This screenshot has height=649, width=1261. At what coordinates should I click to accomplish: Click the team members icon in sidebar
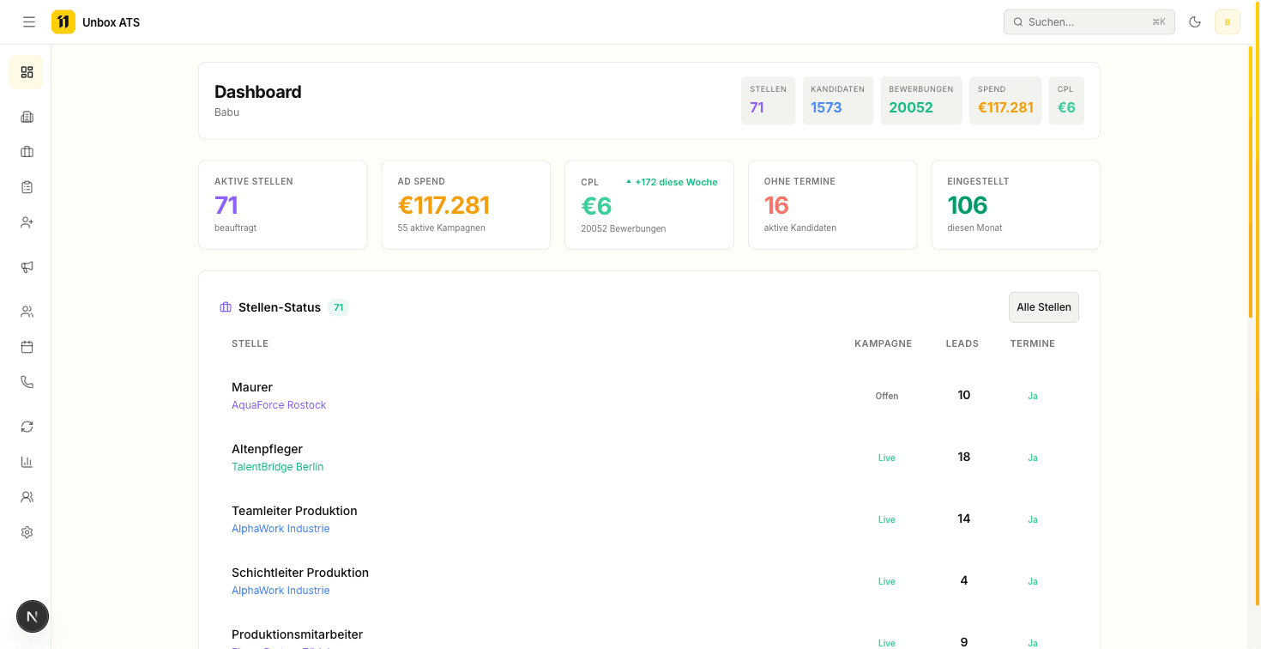tap(26, 496)
